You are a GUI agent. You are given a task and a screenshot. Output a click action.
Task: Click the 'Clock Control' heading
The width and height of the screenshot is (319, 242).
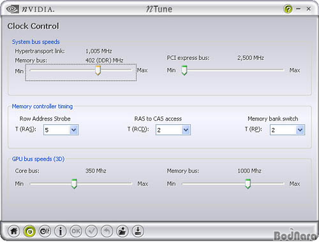(x=33, y=26)
